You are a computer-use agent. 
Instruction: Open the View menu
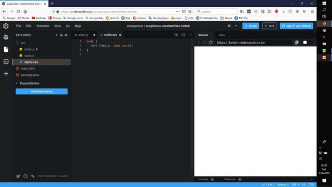pyautogui.click(x=58, y=26)
